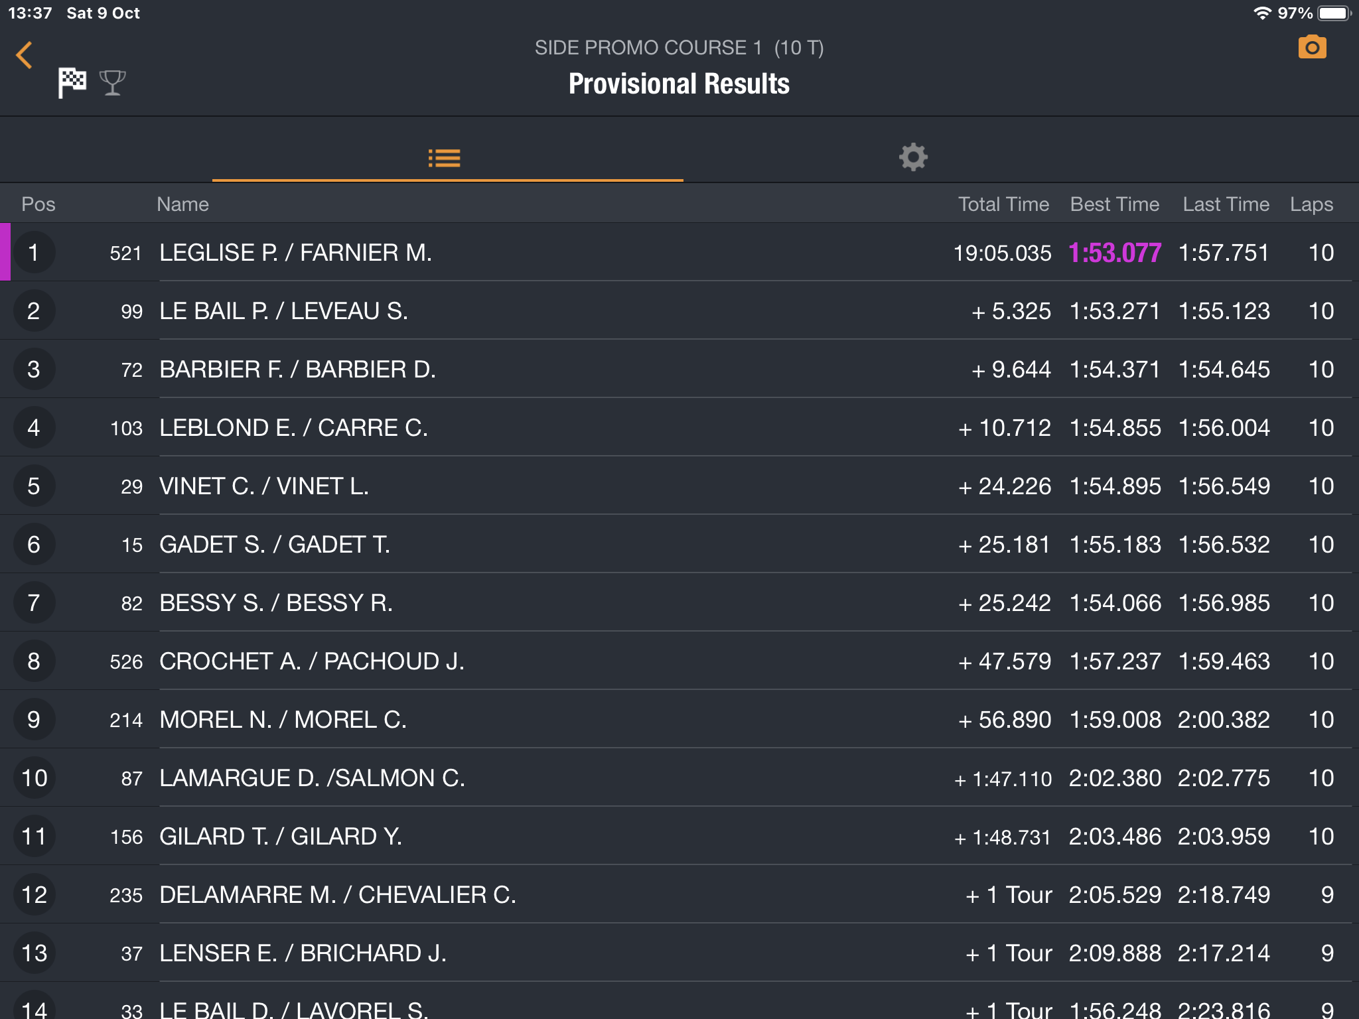Image resolution: width=1359 pixels, height=1019 pixels.
Task: Open the gear settings tab
Action: pyautogui.click(x=913, y=158)
